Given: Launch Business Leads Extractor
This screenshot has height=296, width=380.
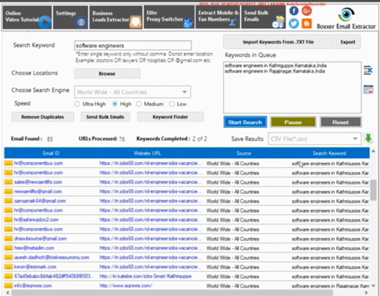Looking at the screenshot, I should 116,17.
